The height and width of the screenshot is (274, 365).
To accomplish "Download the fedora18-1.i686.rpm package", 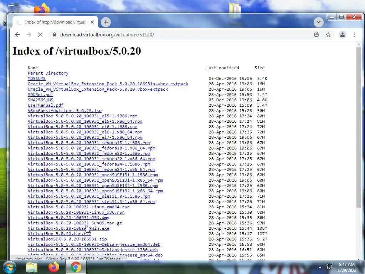I will [x=89, y=143].
